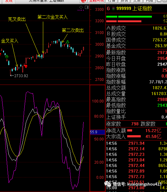Click the 3000 price axis label
Screen dimensions: 167x192
coord(99,44)
